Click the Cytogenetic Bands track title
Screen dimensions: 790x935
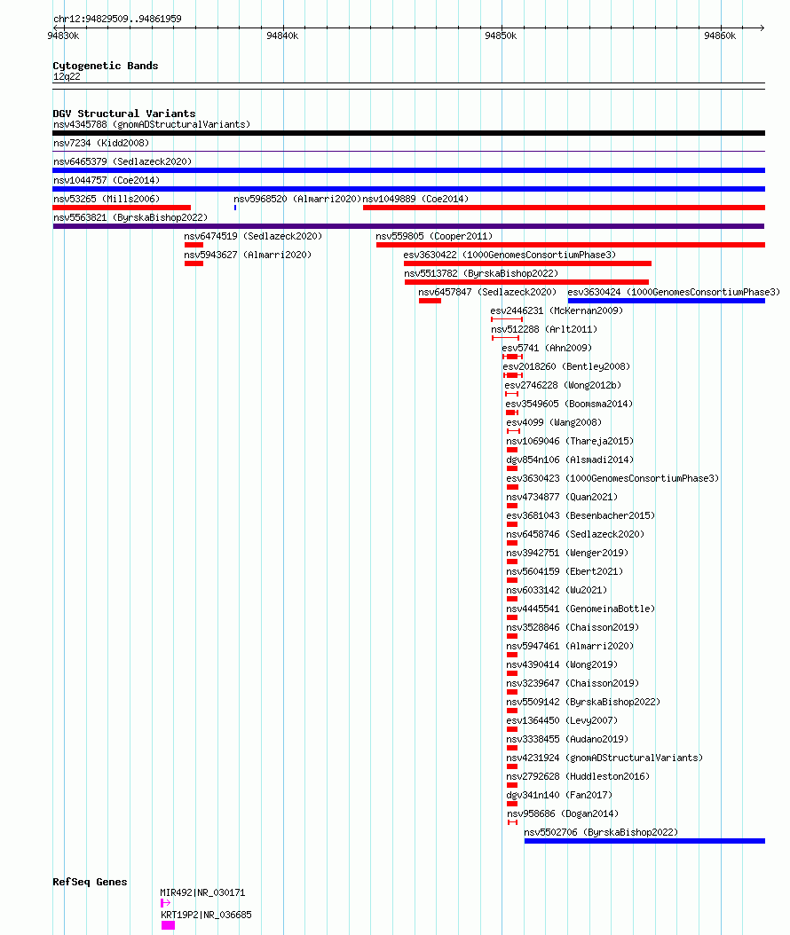[105, 66]
